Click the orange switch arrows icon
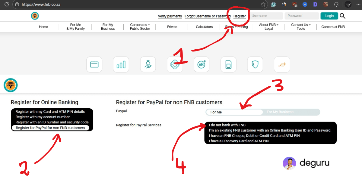The width and height of the screenshot is (362, 189). [x=282, y=64]
